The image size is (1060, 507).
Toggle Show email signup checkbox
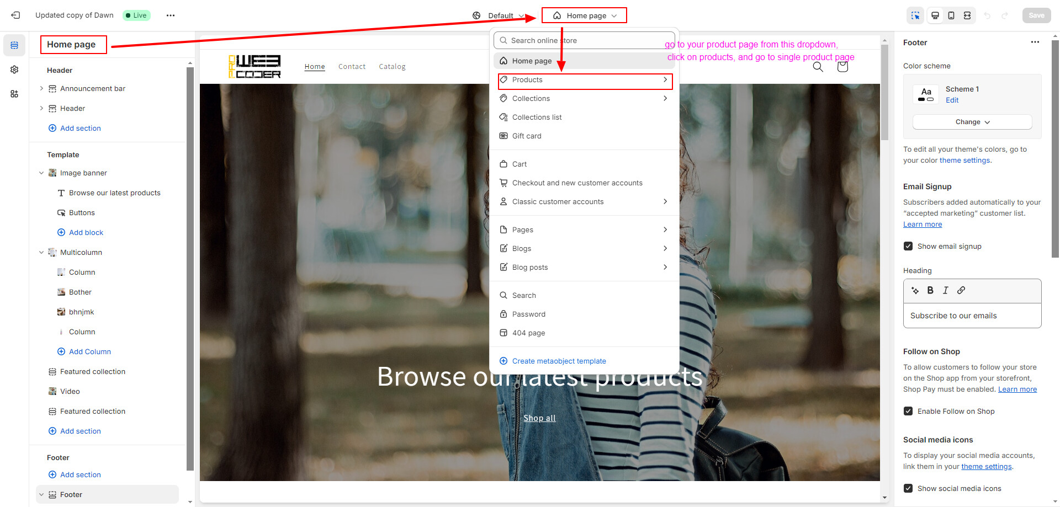pos(908,246)
